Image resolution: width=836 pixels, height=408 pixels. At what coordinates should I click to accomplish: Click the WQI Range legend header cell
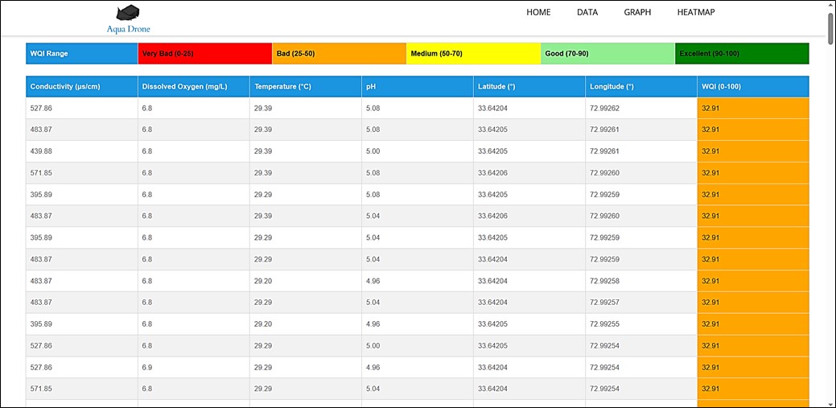pos(81,53)
